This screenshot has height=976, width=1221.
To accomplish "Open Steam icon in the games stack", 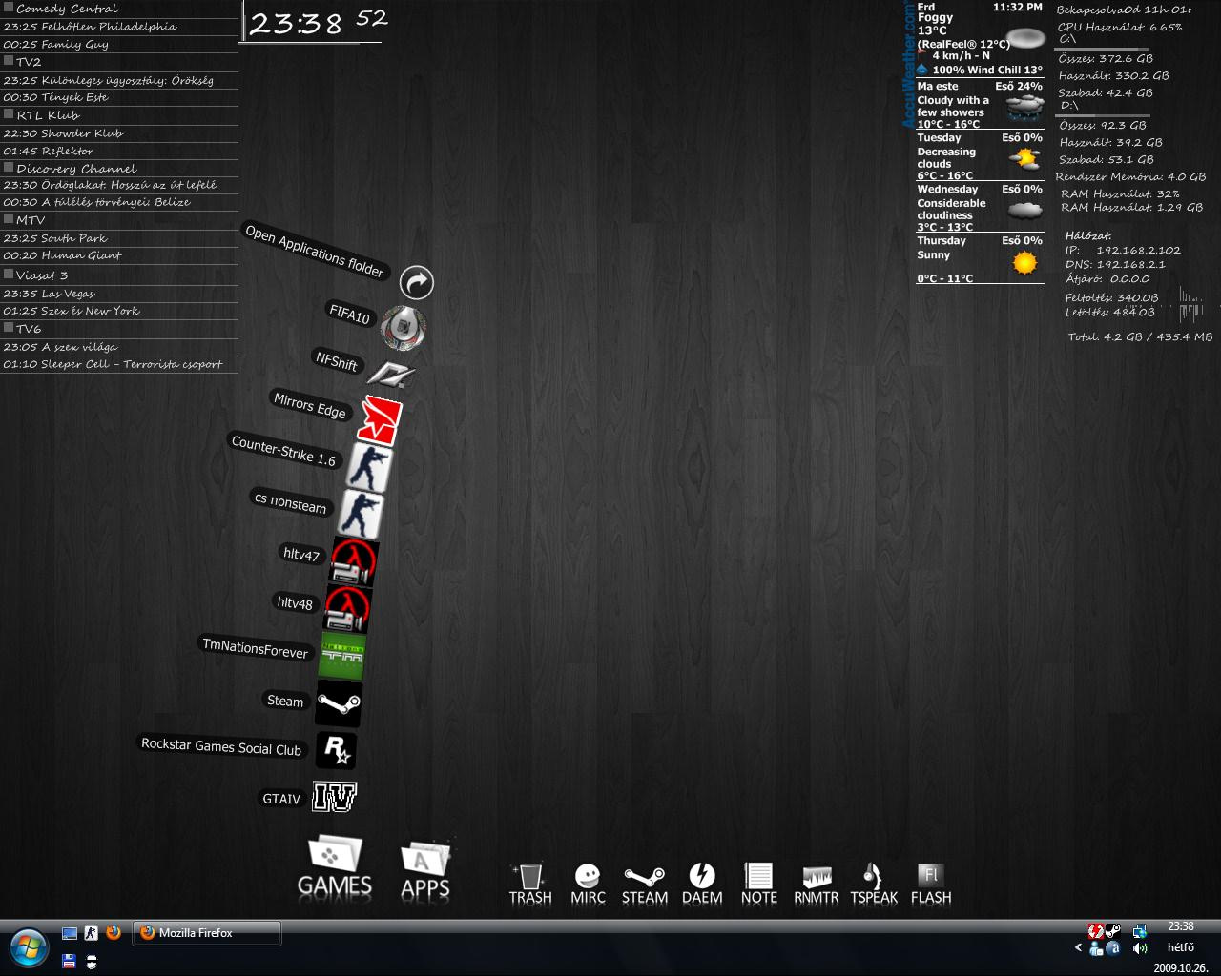I will [x=339, y=704].
